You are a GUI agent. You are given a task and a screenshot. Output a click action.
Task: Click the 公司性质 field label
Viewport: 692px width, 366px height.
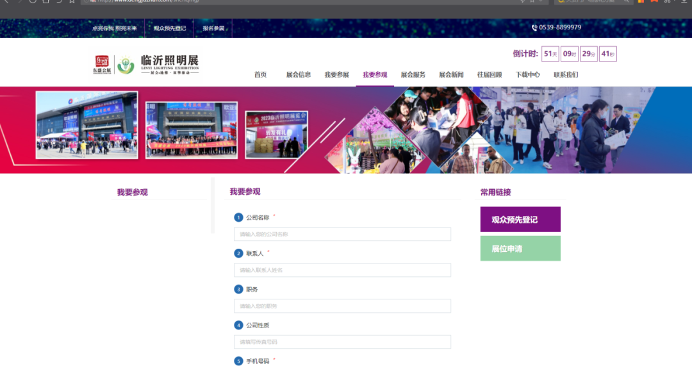(258, 326)
